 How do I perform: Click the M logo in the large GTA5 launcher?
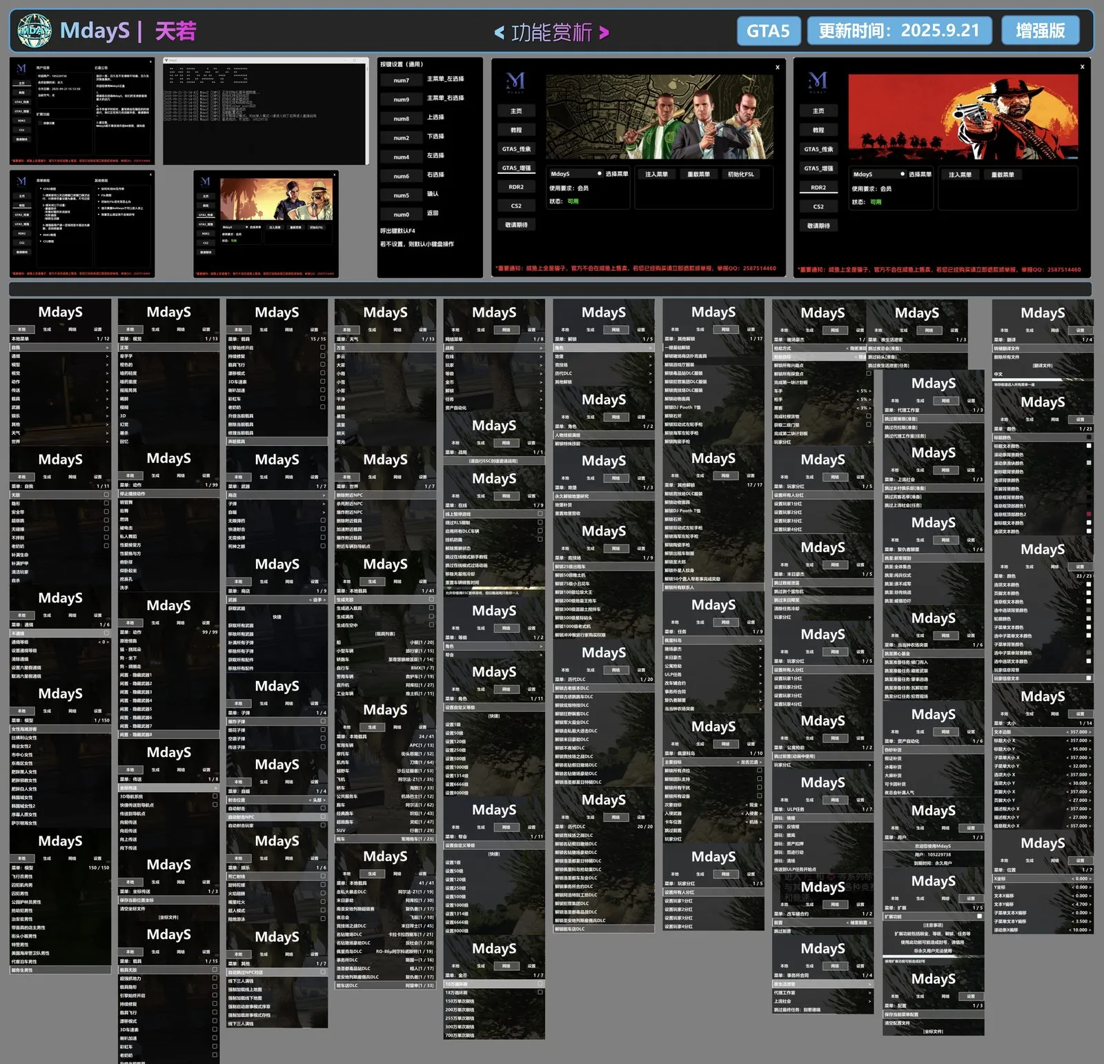tap(515, 81)
